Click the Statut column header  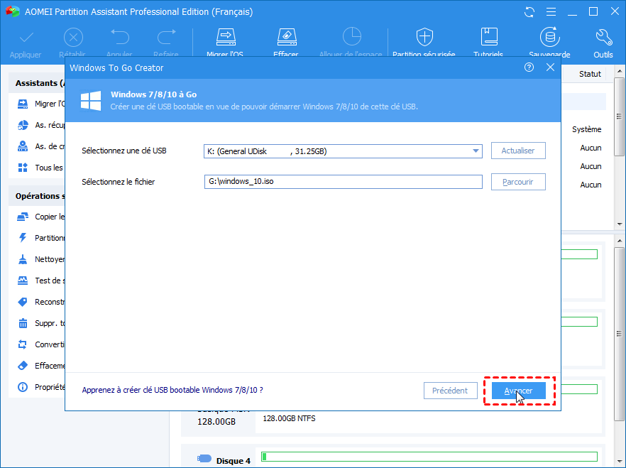590,74
